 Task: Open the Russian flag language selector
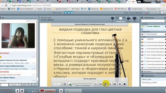[x=147, y=13]
